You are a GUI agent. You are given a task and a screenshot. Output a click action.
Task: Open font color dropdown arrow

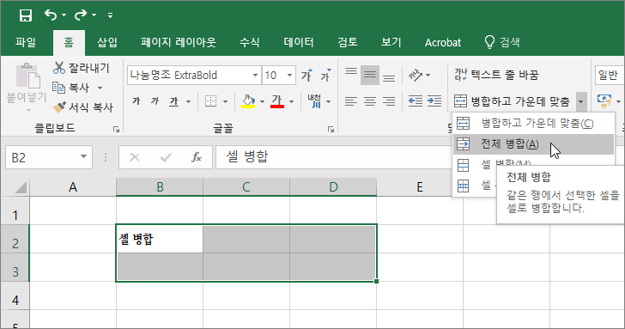pos(291,102)
